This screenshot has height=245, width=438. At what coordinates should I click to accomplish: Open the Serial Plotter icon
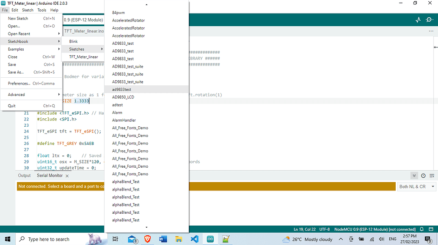(x=418, y=19)
